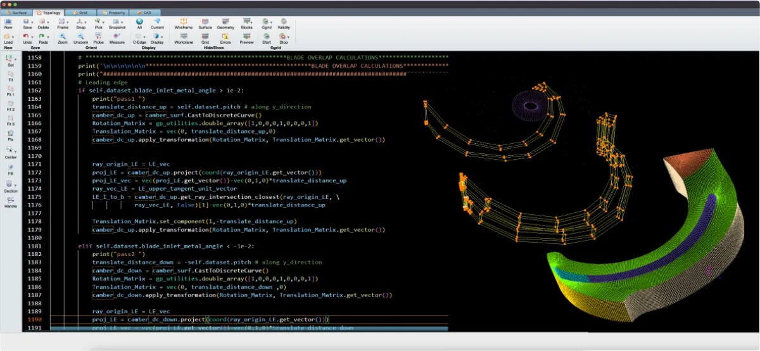Viewport: 760px width, 351px height.
Task: Switch to the Property tab
Action: 112,12
